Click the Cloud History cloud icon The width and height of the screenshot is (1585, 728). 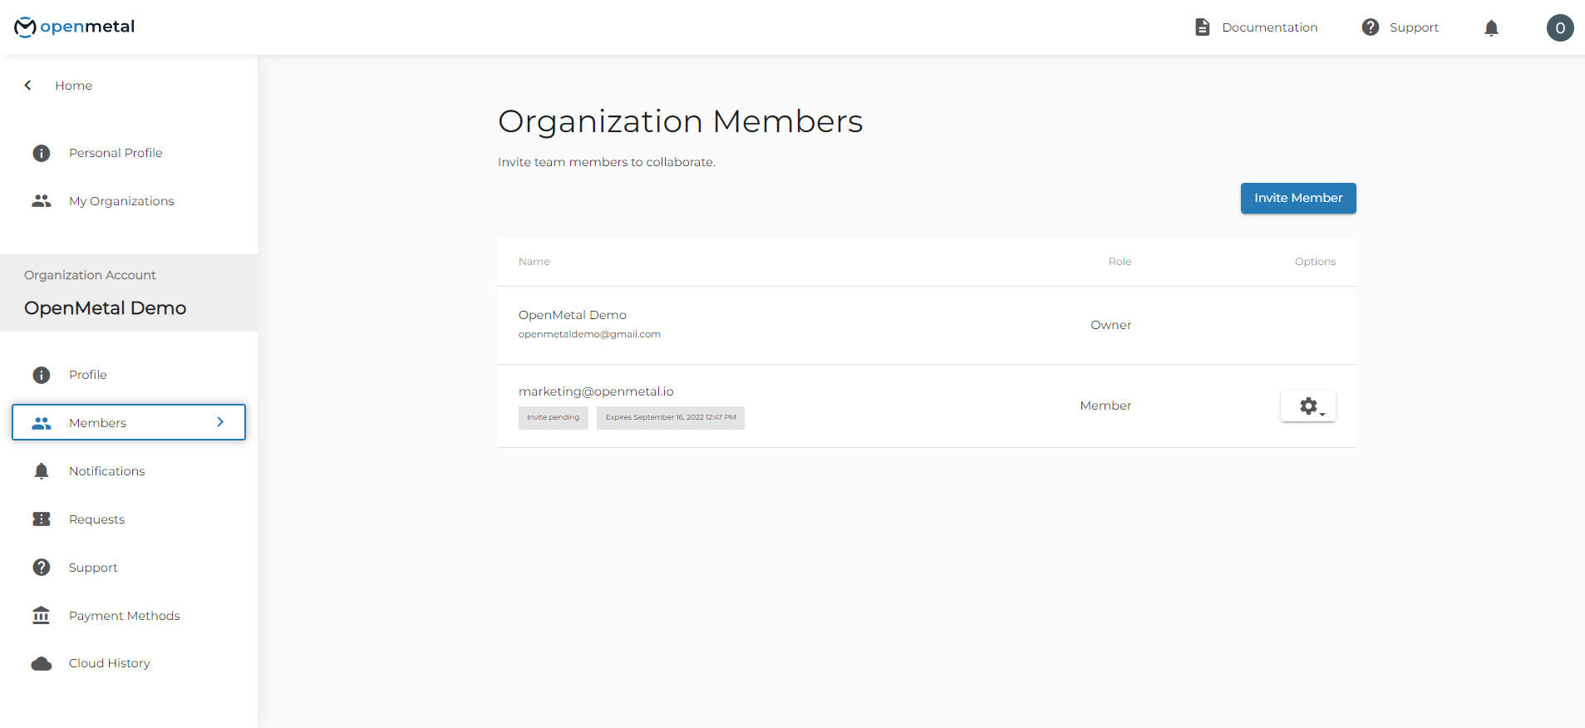(x=42, y=663)
